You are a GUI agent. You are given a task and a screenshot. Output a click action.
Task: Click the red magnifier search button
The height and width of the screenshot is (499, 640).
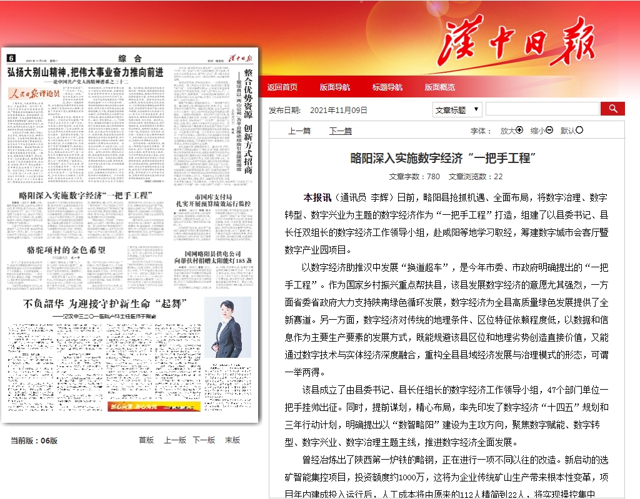tap(612, 109)
